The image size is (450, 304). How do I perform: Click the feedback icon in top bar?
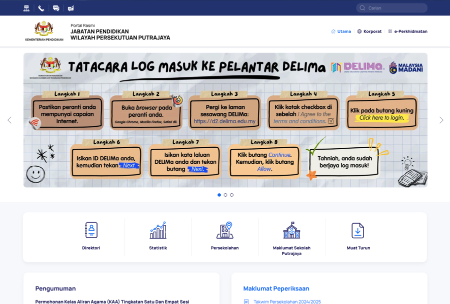[70, 8]
